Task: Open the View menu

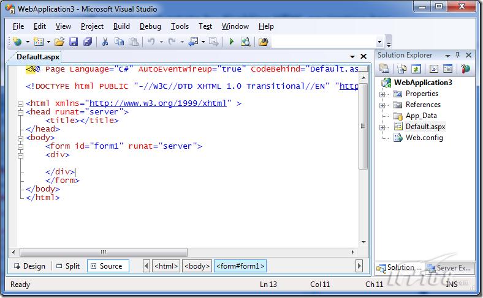Action: click(63, 26)
